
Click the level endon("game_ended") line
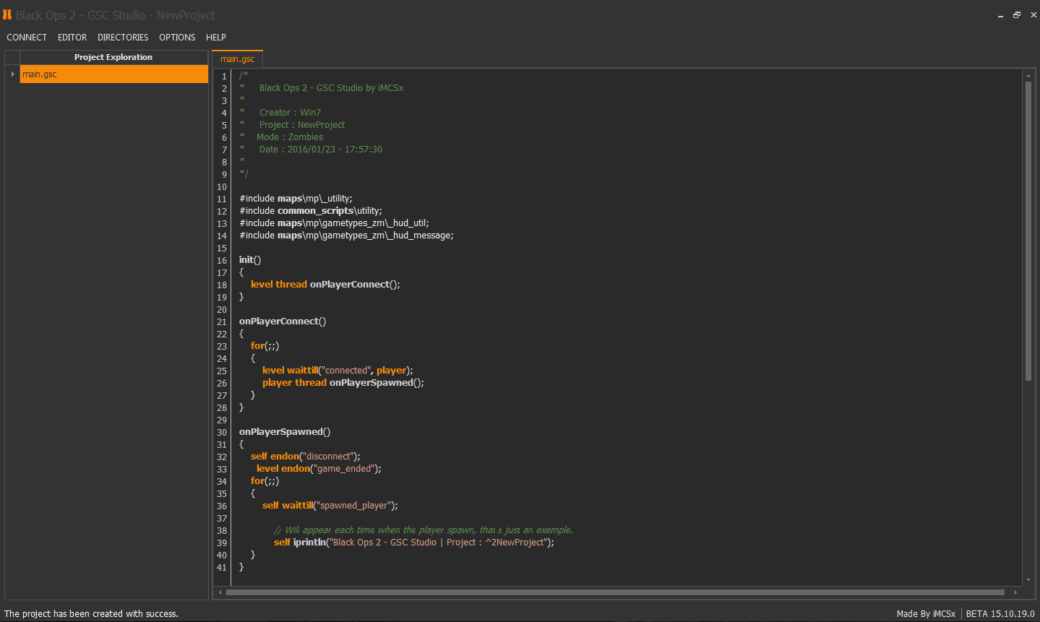[319, 469]
